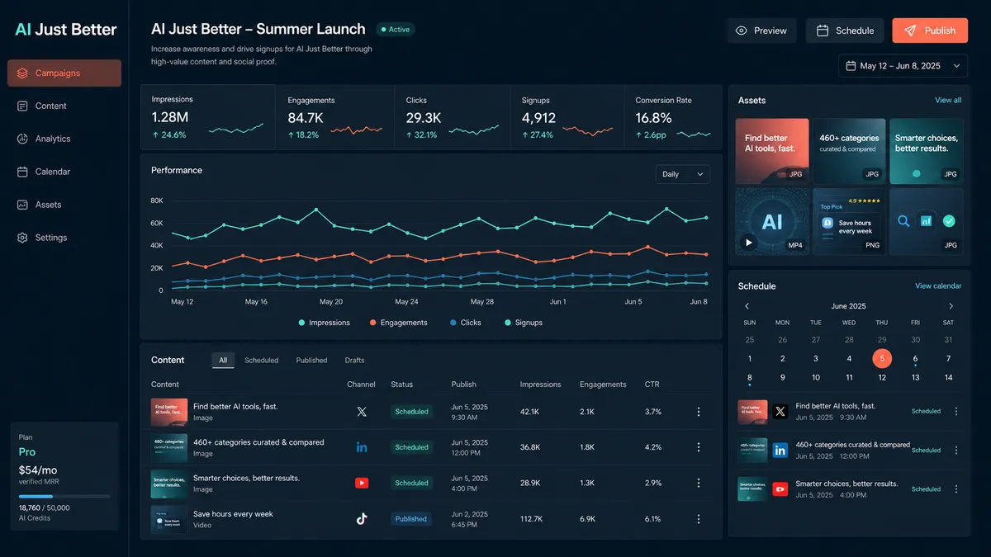Viewport: 991px width, 557px height.
Task: Toggle Clicks series in chart legend
Action: pos(465,323)
